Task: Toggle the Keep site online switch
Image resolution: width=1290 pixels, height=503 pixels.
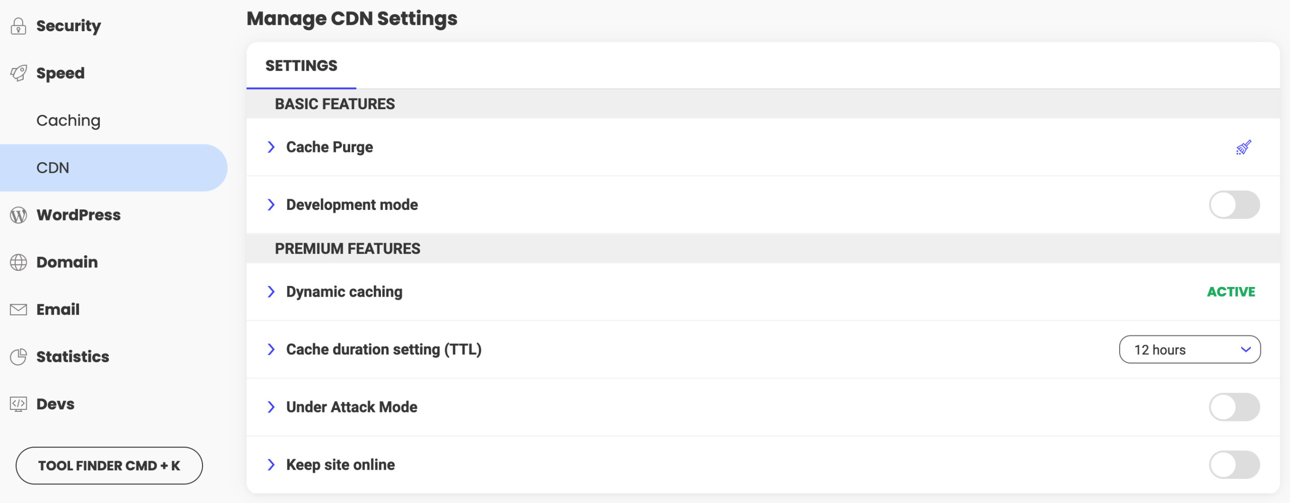Action: 1234,465
